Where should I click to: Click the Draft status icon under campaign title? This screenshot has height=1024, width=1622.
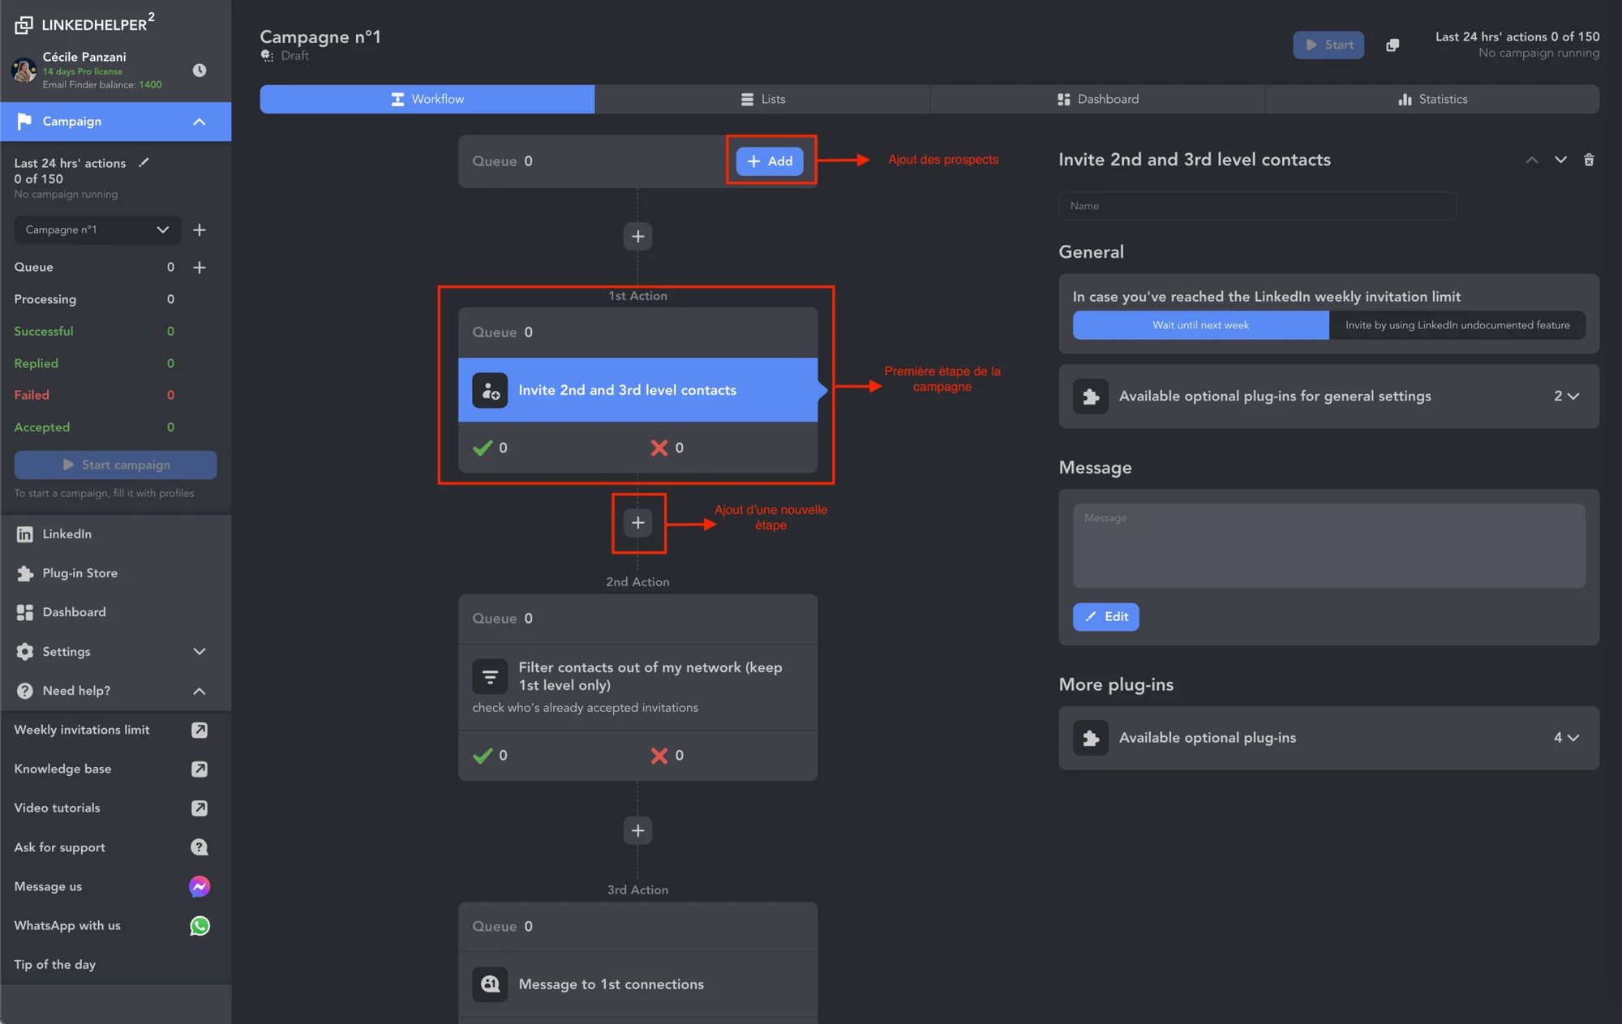[267, 56]
